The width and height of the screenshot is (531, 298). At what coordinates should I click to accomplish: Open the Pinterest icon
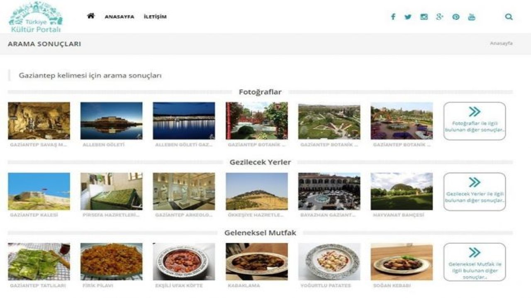pos(455,17)
